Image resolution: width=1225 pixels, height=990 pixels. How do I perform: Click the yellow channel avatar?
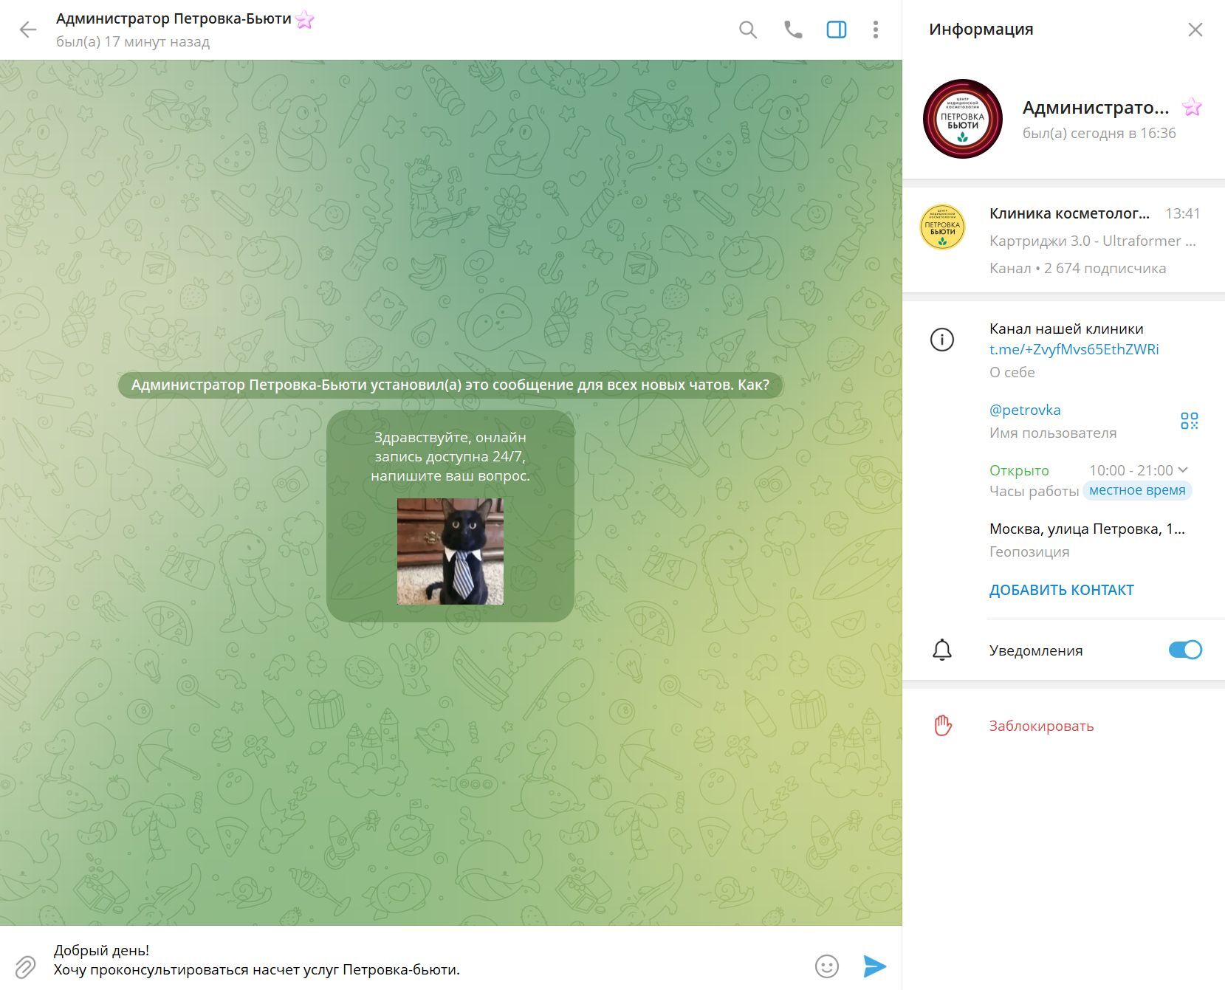(942, 227)
